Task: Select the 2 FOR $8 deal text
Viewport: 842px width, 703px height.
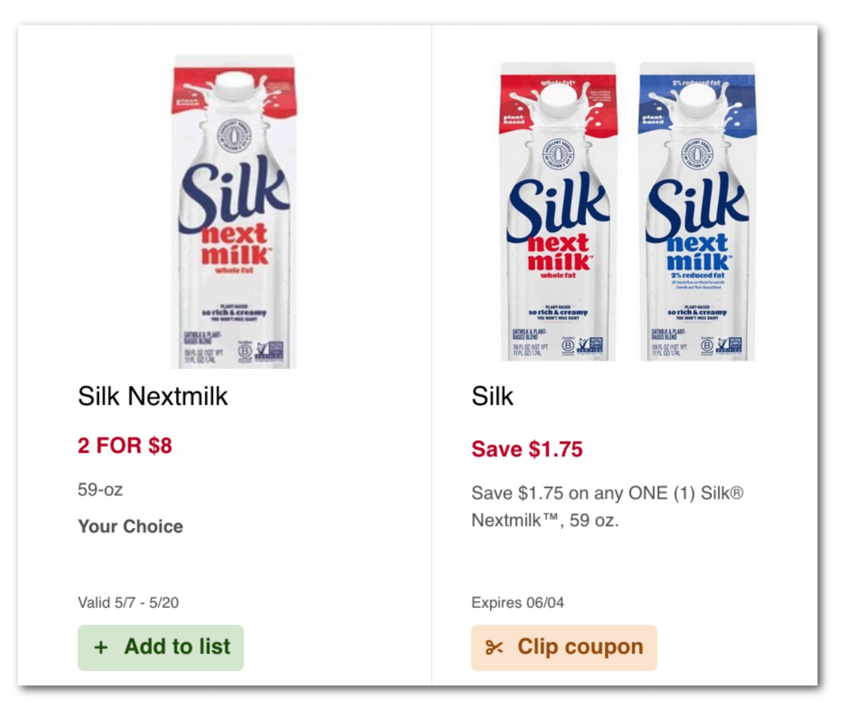Action: click(124, 446)
